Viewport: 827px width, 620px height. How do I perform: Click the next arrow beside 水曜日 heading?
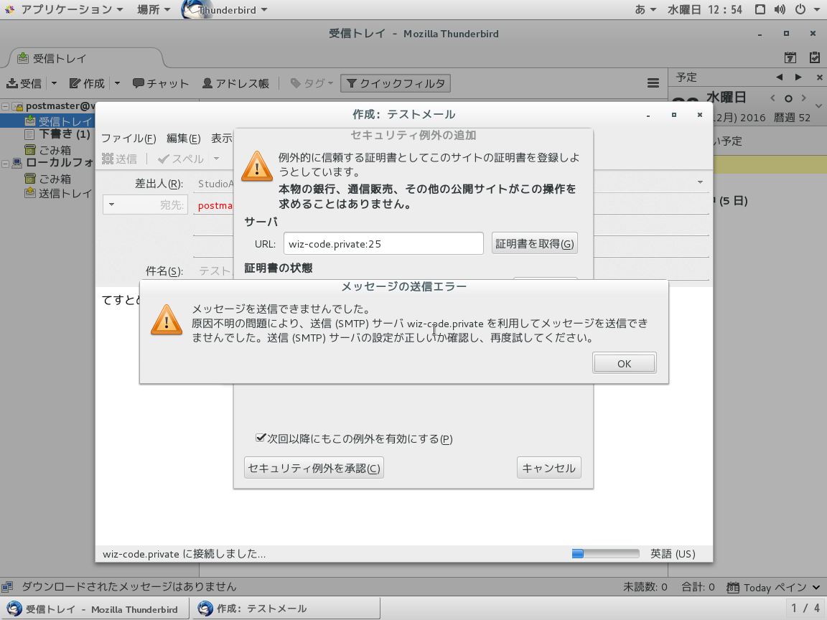[804, 98]
